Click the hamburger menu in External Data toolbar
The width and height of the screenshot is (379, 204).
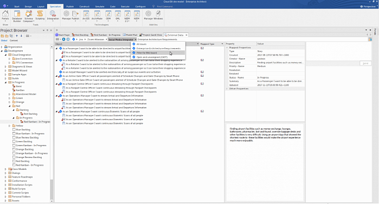tap(57, 40)
